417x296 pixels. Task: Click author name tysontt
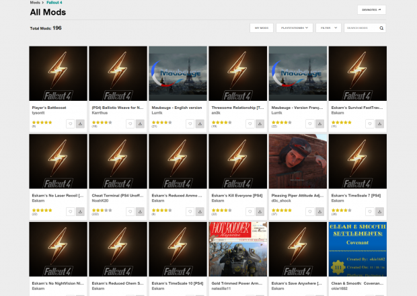tap(38, 113)
